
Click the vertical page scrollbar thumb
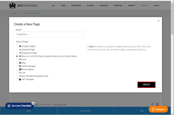click(172, 19)
